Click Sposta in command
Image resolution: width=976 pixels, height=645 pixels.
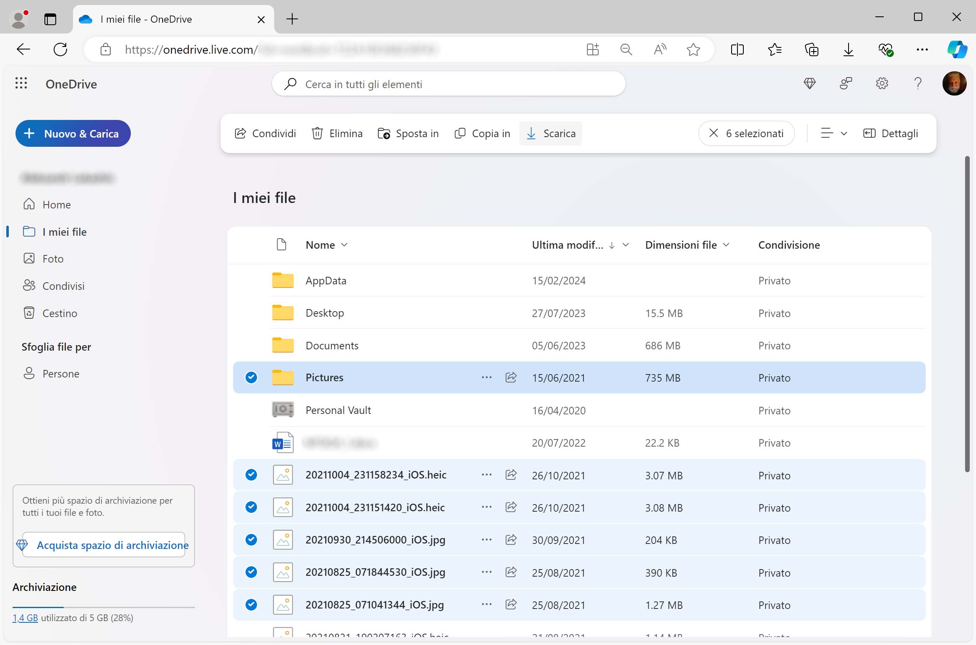[x=408, y=133]
